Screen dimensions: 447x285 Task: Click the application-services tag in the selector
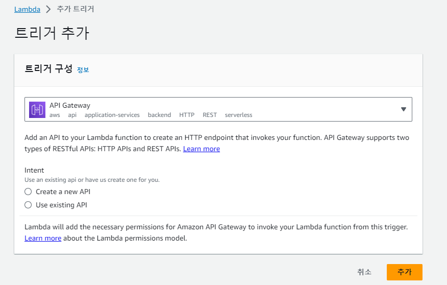point(112,115)
